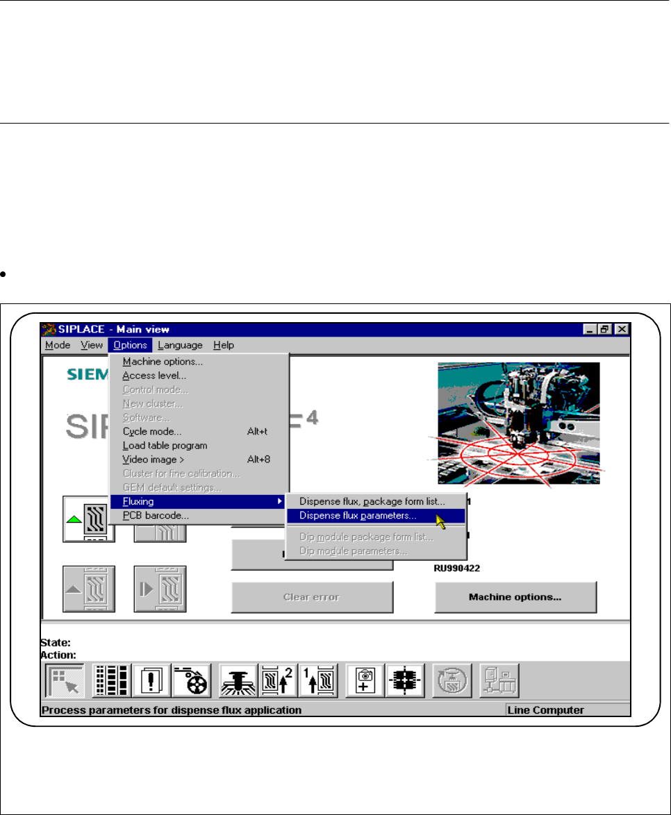Expand the Video image submenu
The image size is (671, 815).
(198, 460)
